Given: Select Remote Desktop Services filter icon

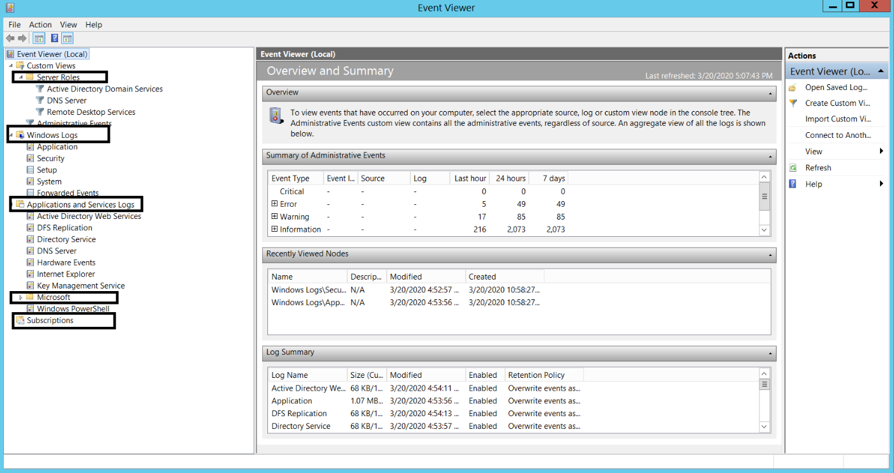Looking at the screenshot, I should pyautogui.click(x=40, y=112).
